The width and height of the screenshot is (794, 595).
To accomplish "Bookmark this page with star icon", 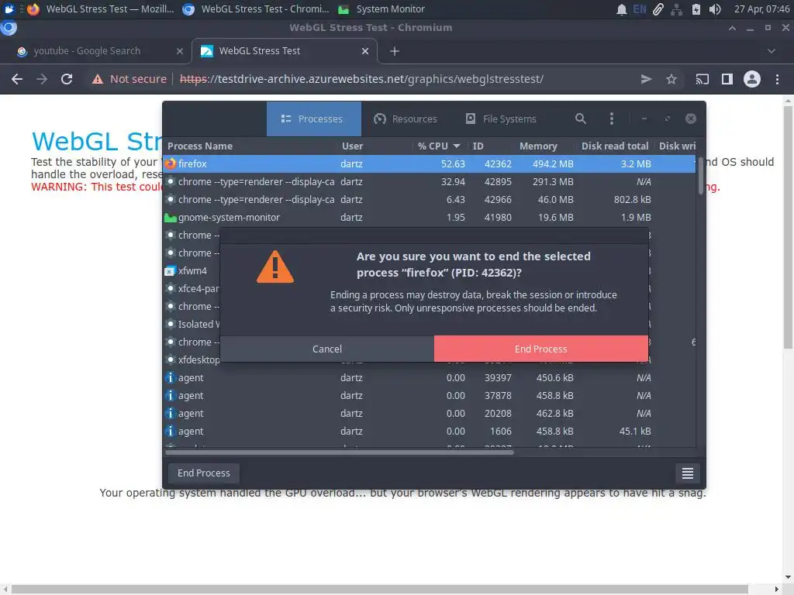I will click(671, 79).
